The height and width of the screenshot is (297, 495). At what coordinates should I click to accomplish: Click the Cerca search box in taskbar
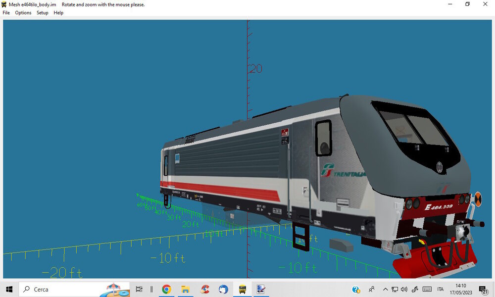coord(75,289)
